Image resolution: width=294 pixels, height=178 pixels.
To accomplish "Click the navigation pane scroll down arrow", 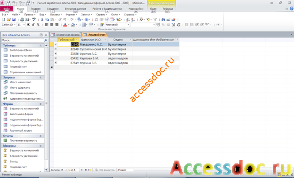I will pos(46,170).
